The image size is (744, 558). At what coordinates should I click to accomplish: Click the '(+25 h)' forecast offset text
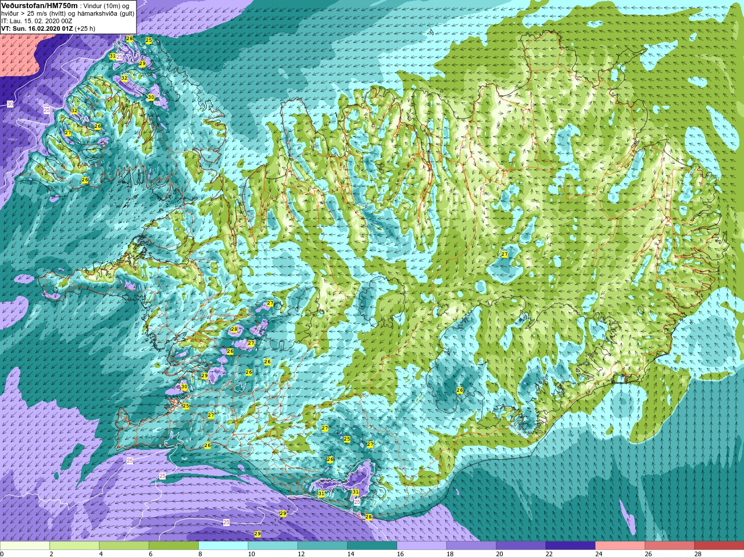(x=85, y=28)
